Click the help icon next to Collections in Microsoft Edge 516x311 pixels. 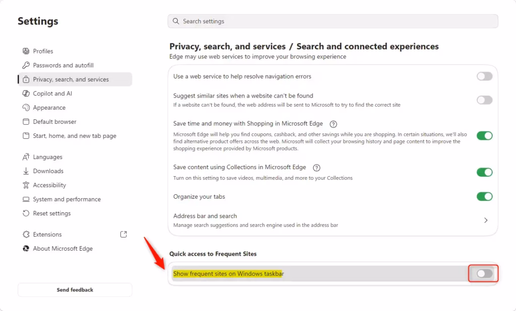(x=316, y=168)
